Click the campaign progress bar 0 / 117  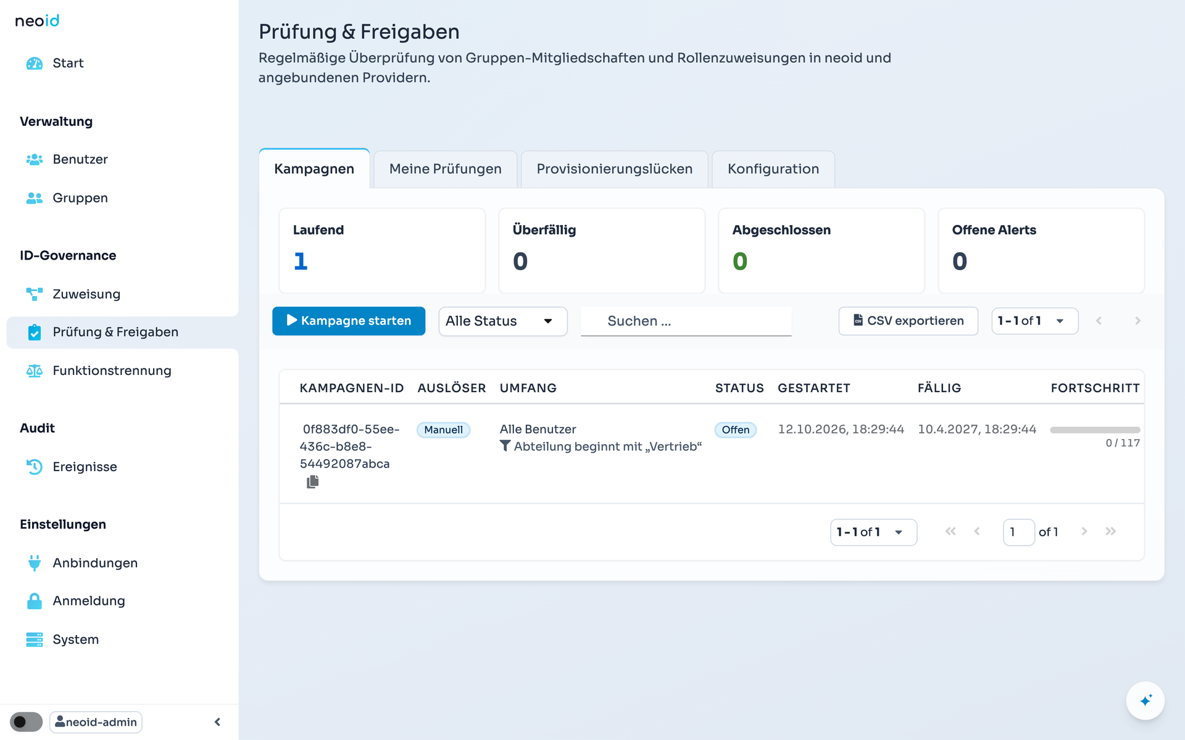(x=1095, y=430)
